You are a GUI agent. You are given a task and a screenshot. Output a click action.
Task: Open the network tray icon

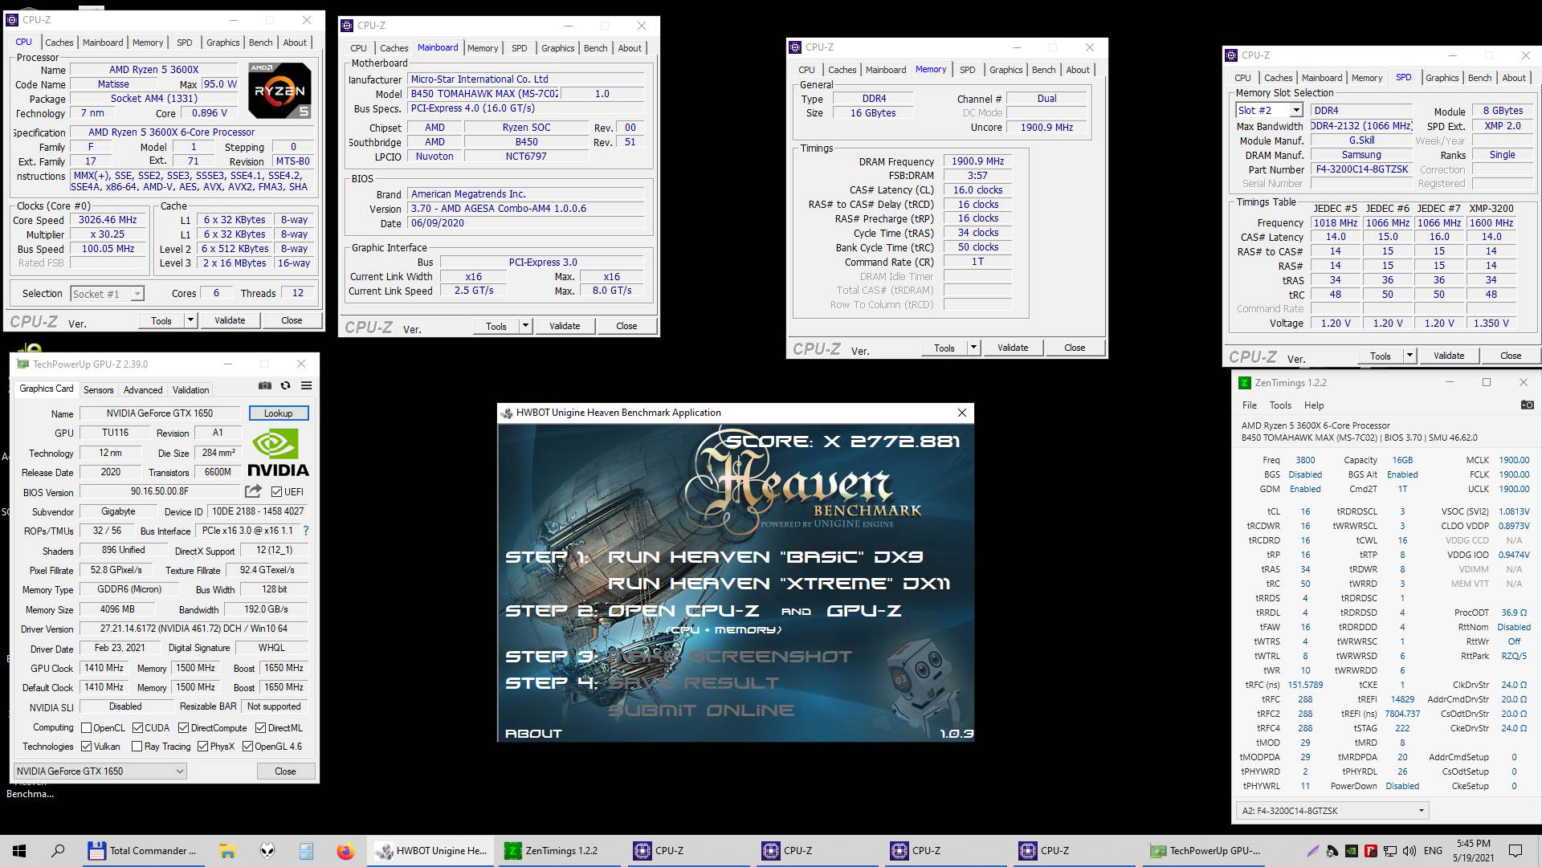click(1390, 851)
